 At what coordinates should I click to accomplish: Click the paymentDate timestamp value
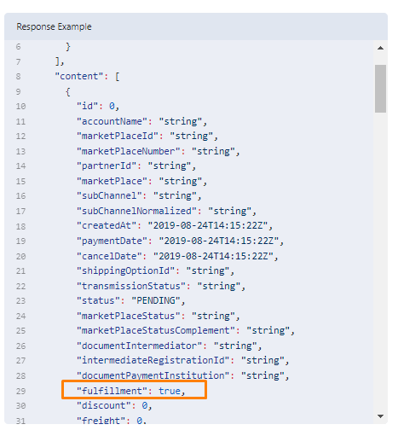tap(218, 241)
